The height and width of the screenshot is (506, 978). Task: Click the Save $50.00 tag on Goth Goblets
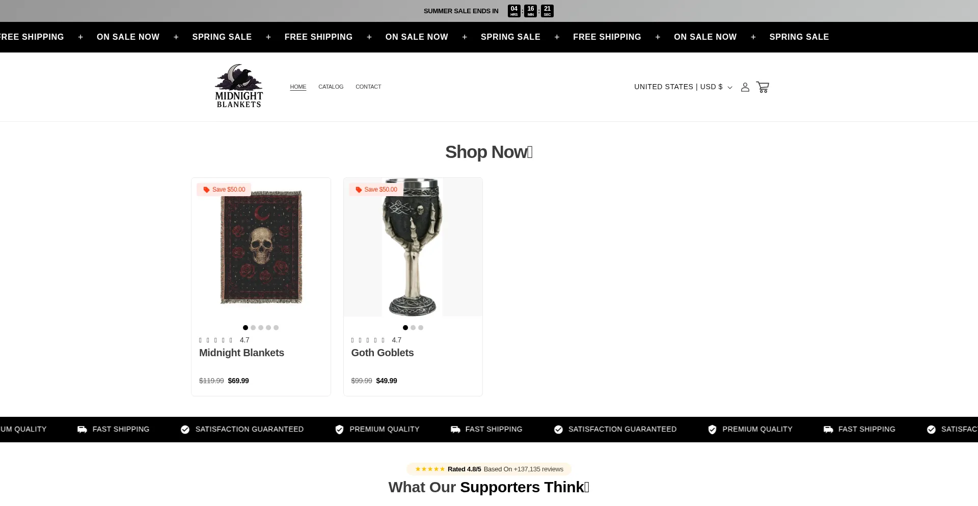[x=376, y=190]
